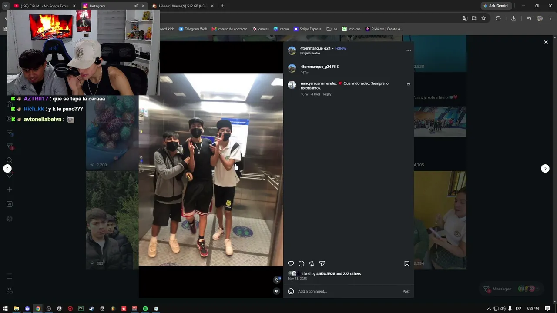
Task: Like the post with the heart icon
Action: [x=291, y=263]
